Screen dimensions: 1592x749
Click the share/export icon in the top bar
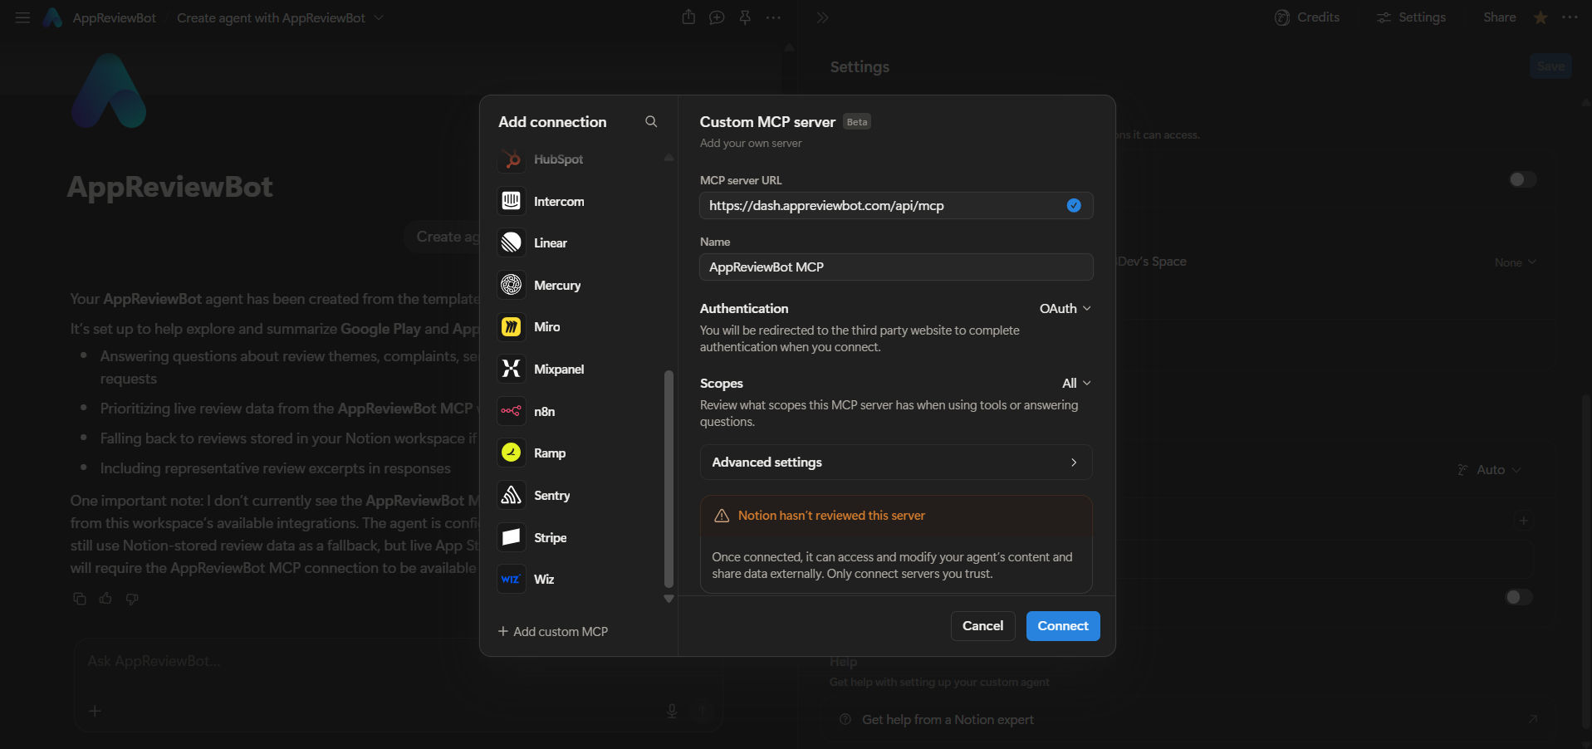coord(688,17)
